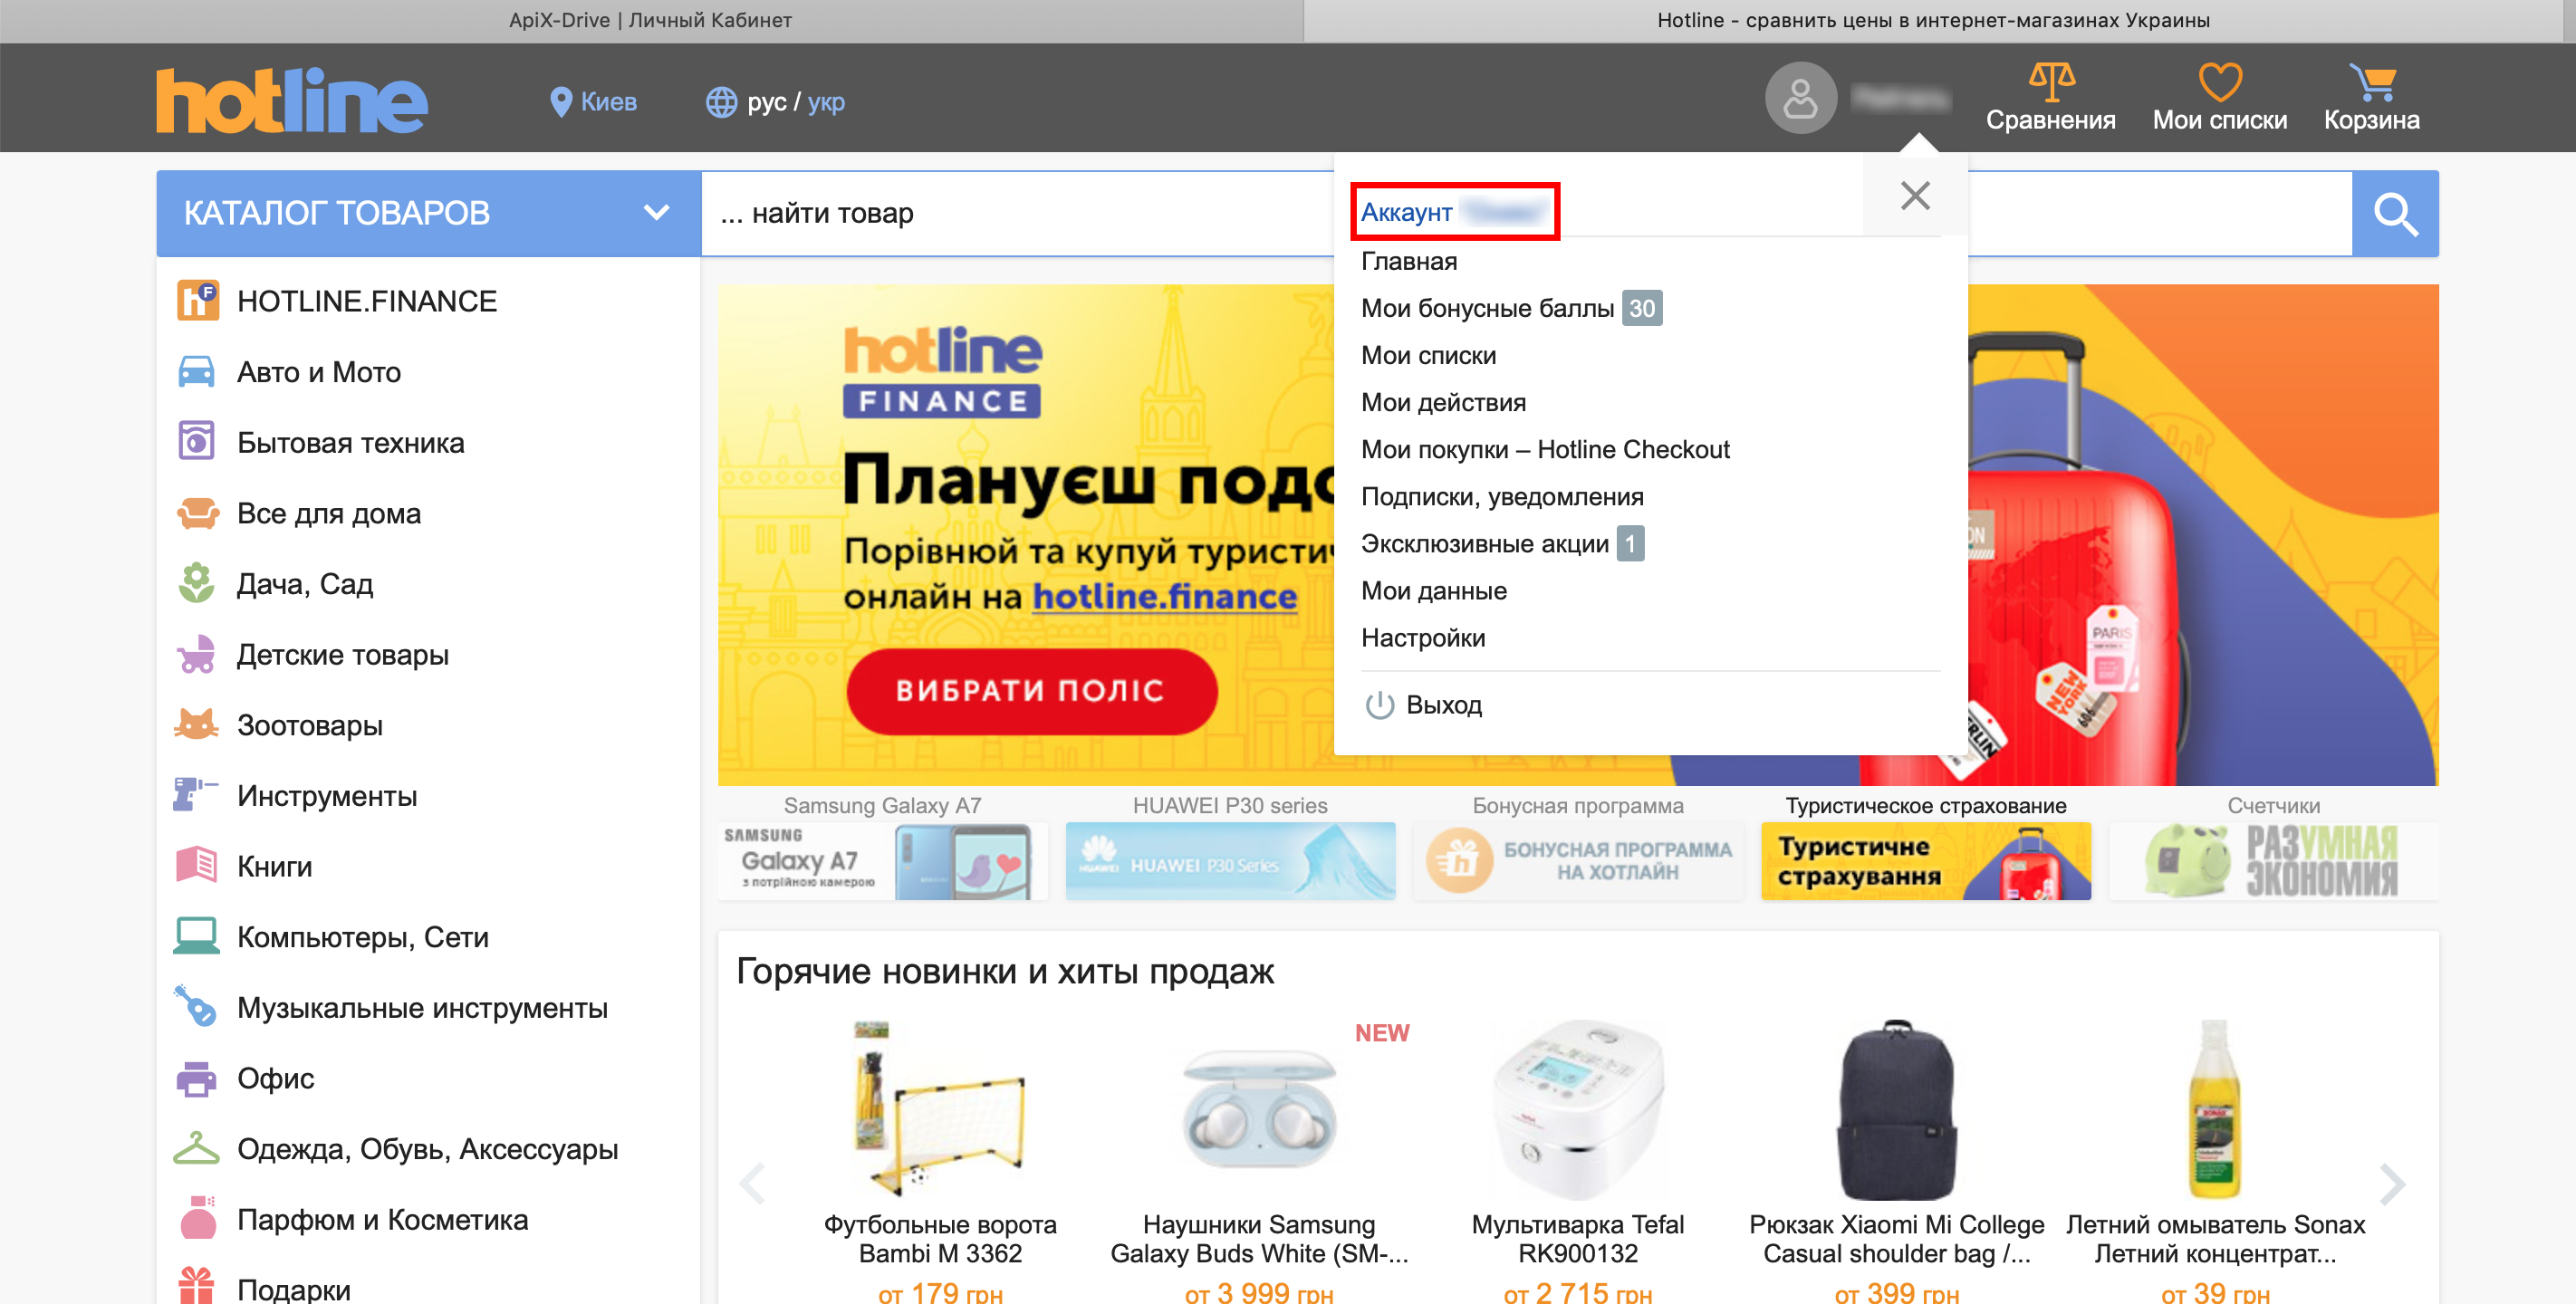This screenshot has width=2576, height=1304.
Task: Click the Kyiv location pin icon
Action: tap(561, 102)
